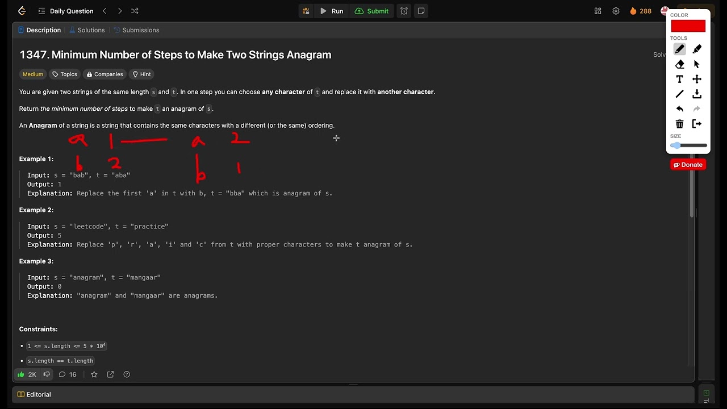
Task: Click the problem title 1347
Action: pyautogui.click(x=176, y=55)
